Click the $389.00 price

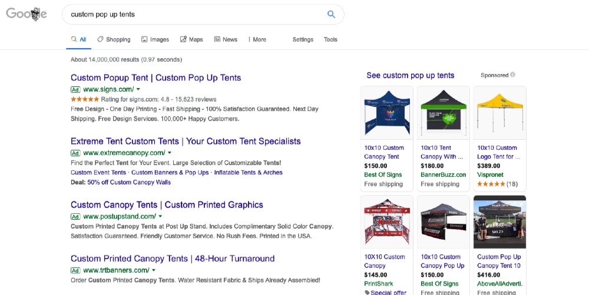point(489,166)
